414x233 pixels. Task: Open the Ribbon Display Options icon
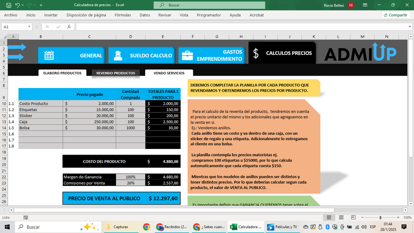click(x=365, y=5)
